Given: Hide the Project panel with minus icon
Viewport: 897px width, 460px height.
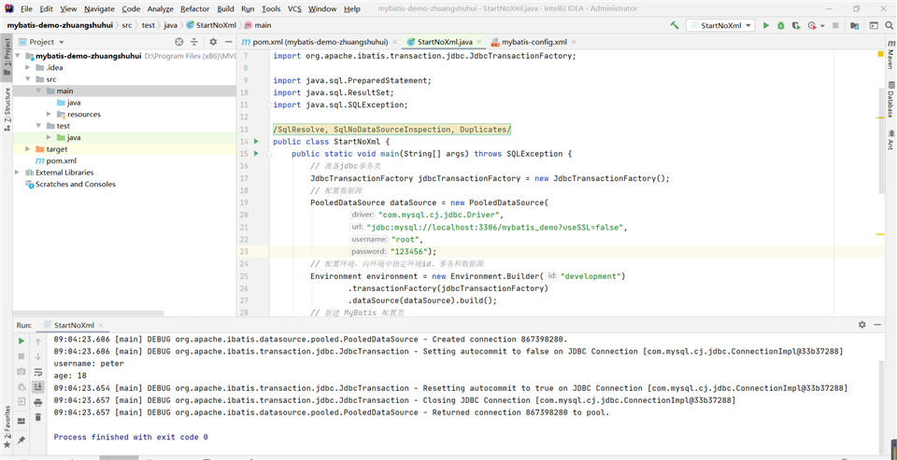Looking at the screenshot, I should (x=229, y=42).
